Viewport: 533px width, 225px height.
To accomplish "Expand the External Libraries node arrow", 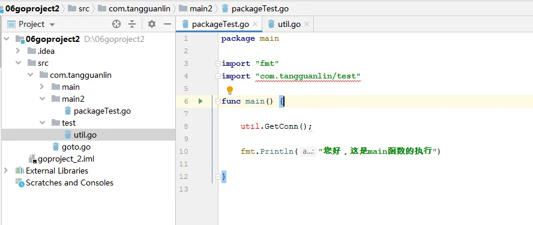I will (6, 171).
